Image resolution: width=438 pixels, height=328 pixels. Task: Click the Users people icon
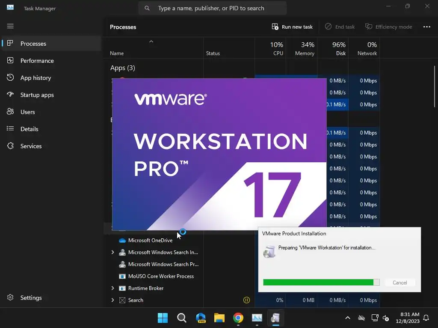10,111
